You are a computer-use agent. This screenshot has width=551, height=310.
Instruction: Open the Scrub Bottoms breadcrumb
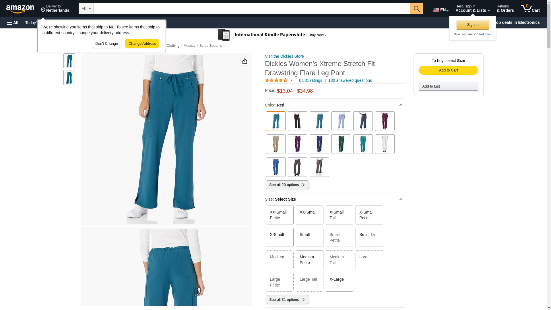211,46
